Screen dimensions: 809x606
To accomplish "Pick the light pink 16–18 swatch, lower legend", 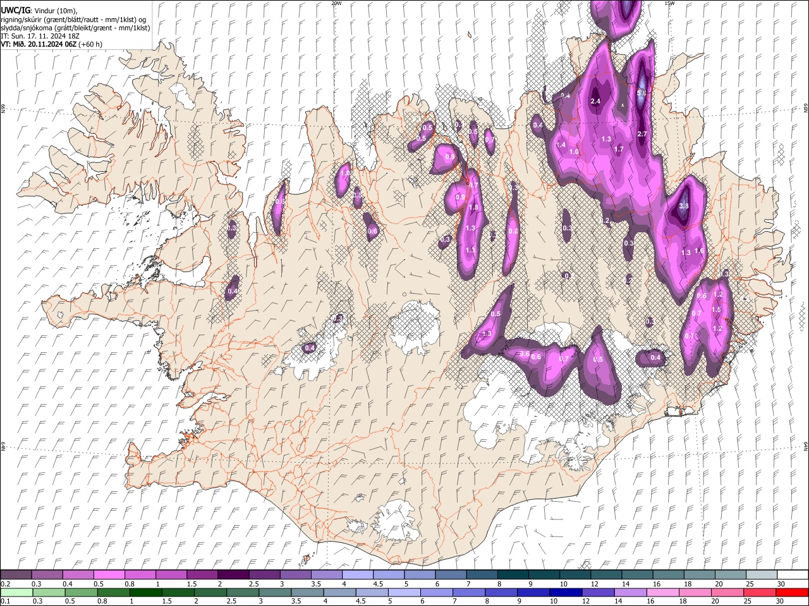I will (x=662, y=593).
